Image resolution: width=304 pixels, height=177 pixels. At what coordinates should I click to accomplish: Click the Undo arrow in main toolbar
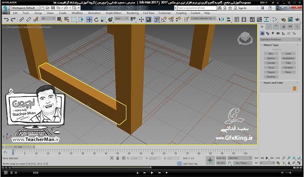6,19
